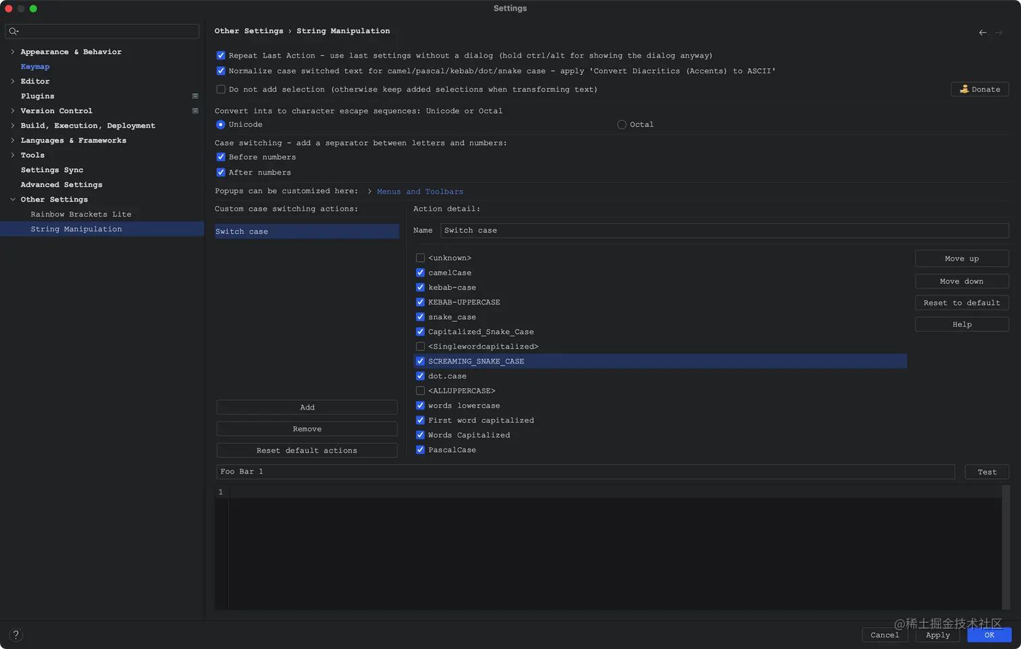Click the search magnifier icon in sidebar
The width and height of the screenshot is (1021, 649).
(x=14, y=31)
